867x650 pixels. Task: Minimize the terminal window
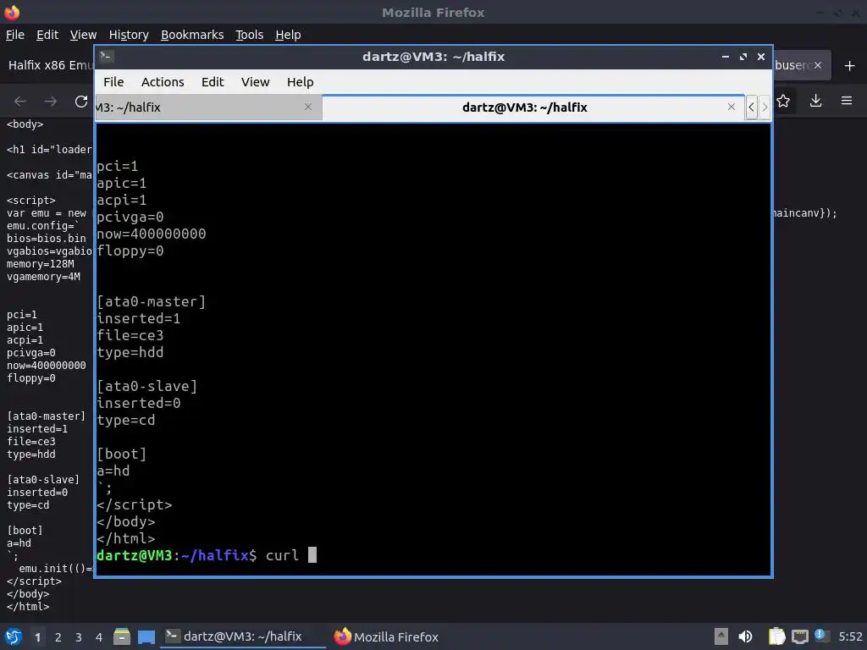[x=726, y=57]
